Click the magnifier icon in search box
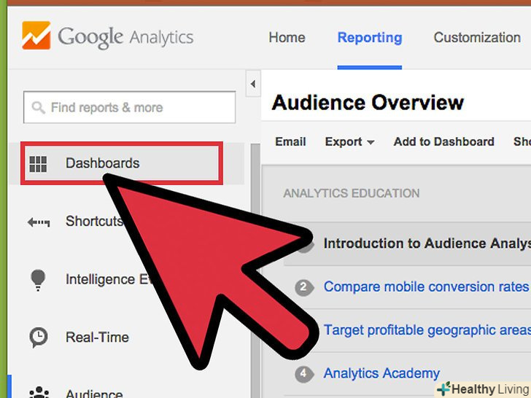 pos(38,108)
